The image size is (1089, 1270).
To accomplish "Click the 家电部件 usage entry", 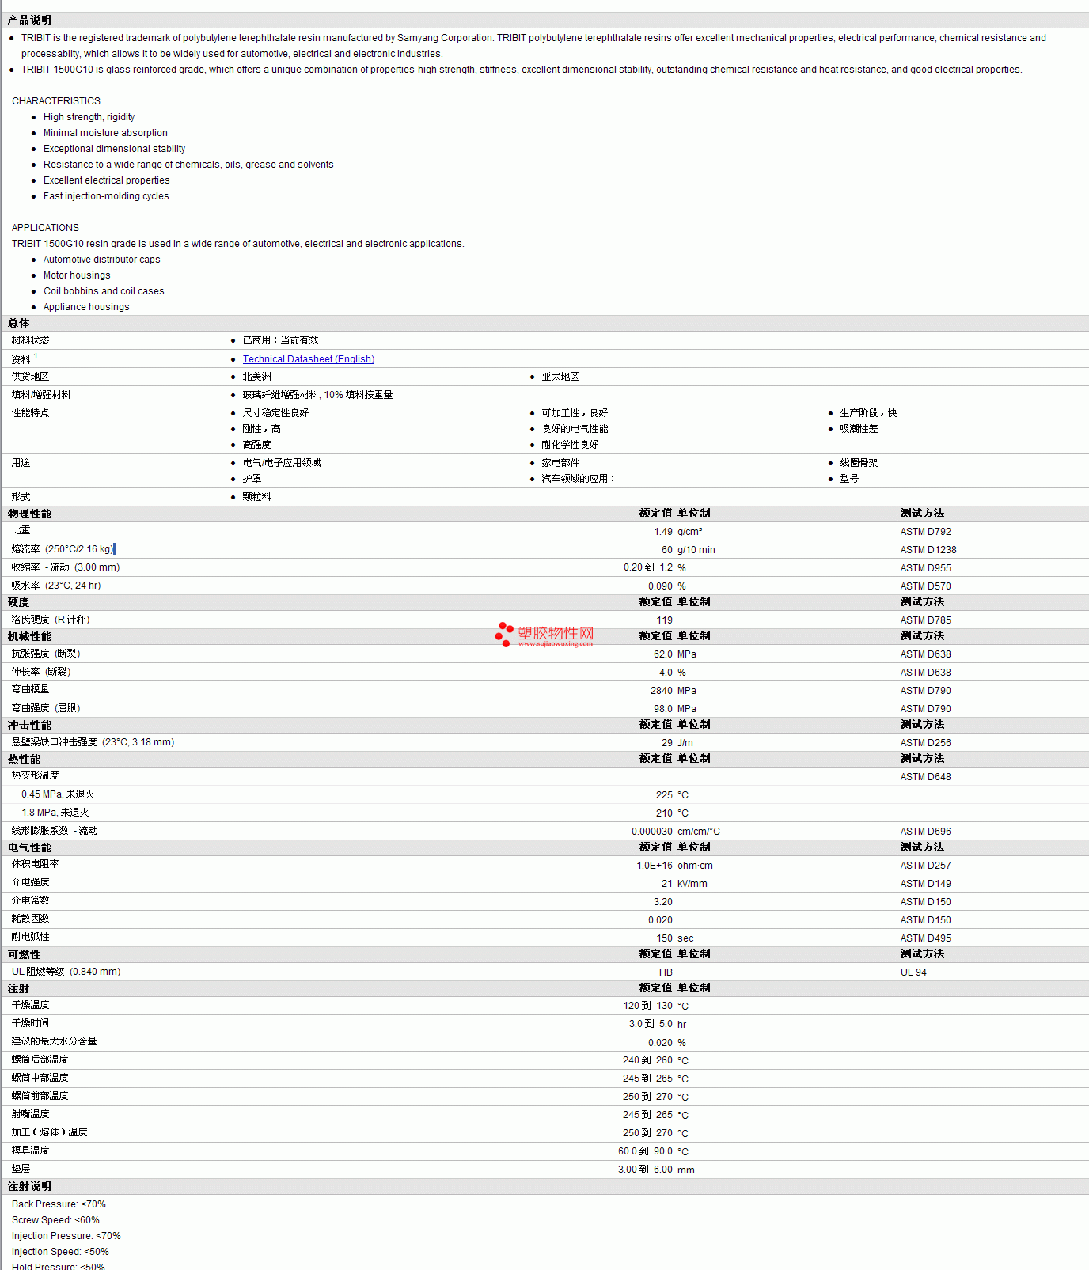I will [560, 463].
